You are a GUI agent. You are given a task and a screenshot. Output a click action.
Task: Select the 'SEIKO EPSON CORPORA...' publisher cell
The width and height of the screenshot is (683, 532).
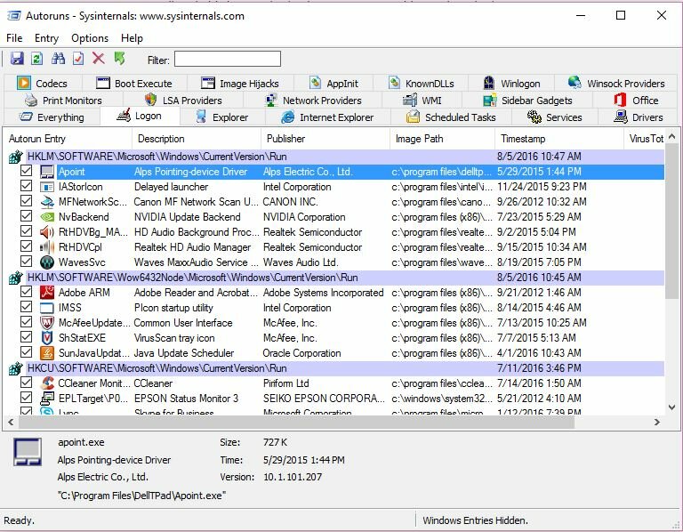pyautogui.click(x=324, y=399)
